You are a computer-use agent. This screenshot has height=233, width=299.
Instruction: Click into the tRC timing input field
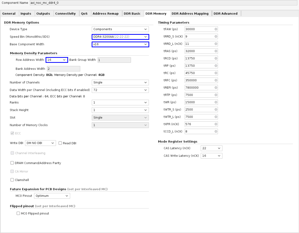[x=199, y=73]
